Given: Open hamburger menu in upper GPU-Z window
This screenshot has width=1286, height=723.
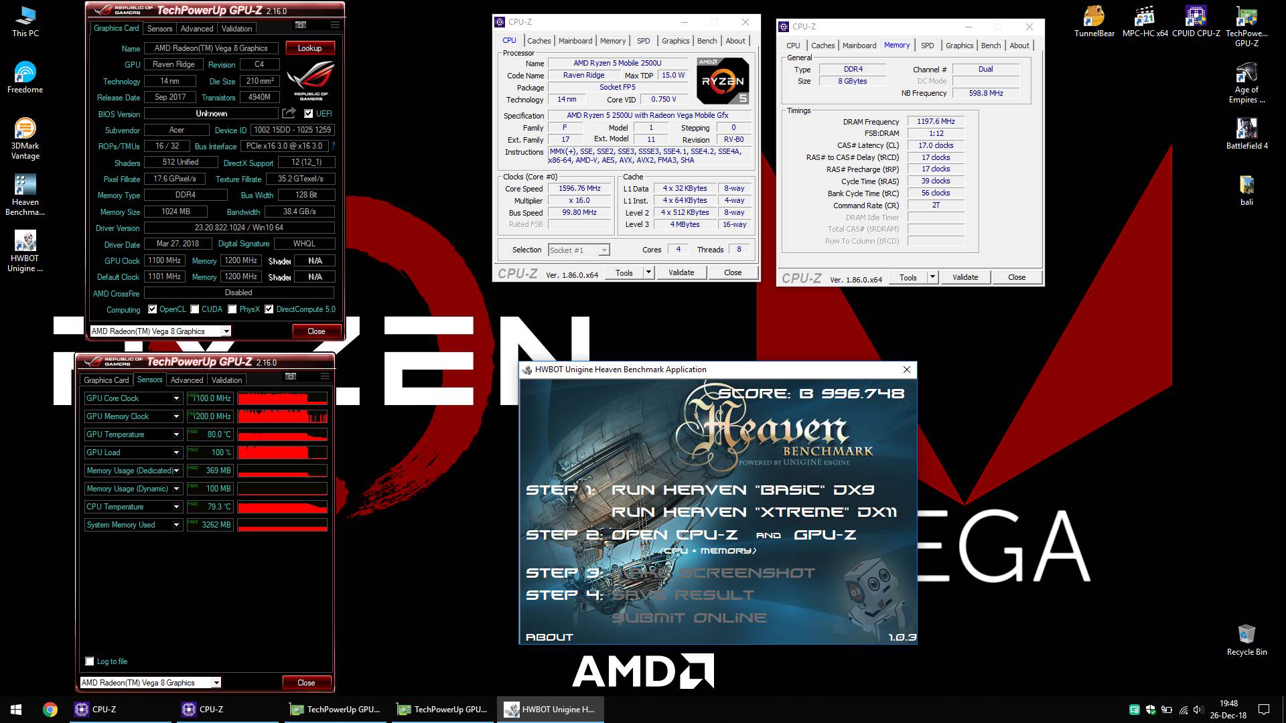Looking at the screenshot, I should (334, 25).
